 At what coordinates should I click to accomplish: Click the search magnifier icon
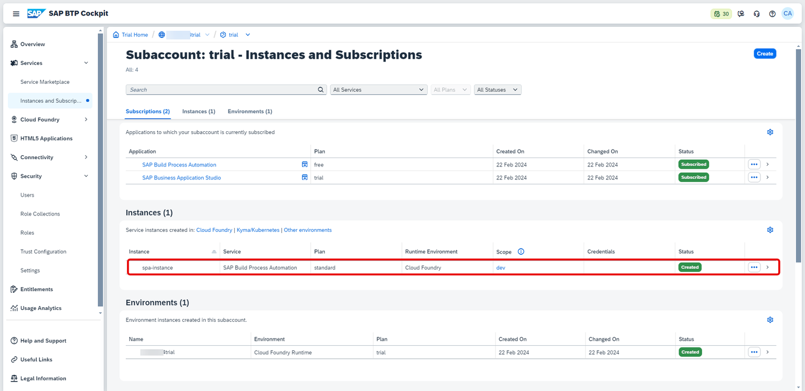pyautogui.click(x=321, y=89)
